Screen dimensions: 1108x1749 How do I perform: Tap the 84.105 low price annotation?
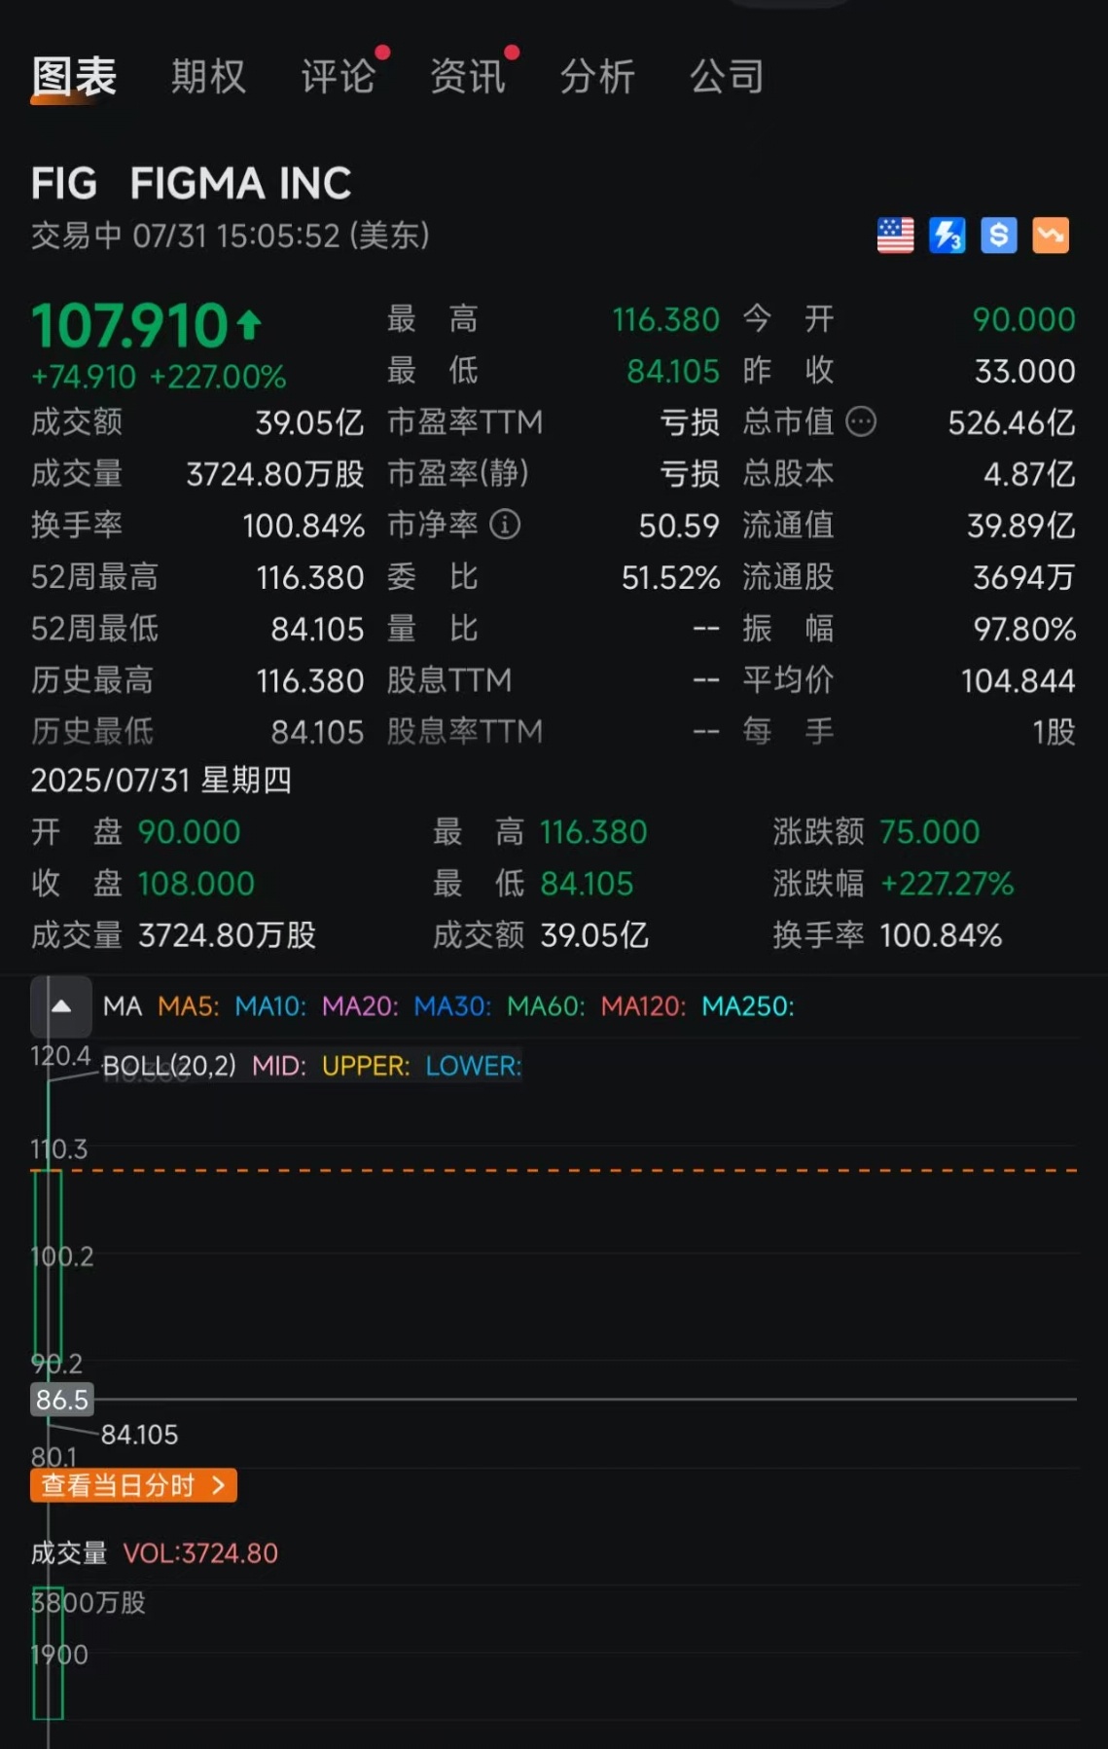(x=140, y=1435)
